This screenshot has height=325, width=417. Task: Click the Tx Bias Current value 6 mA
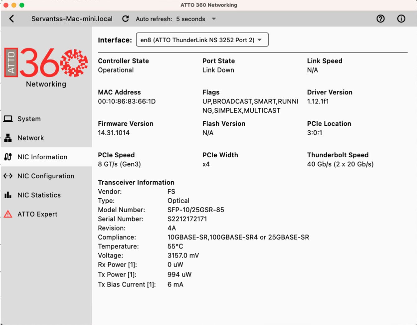point(175,285)
